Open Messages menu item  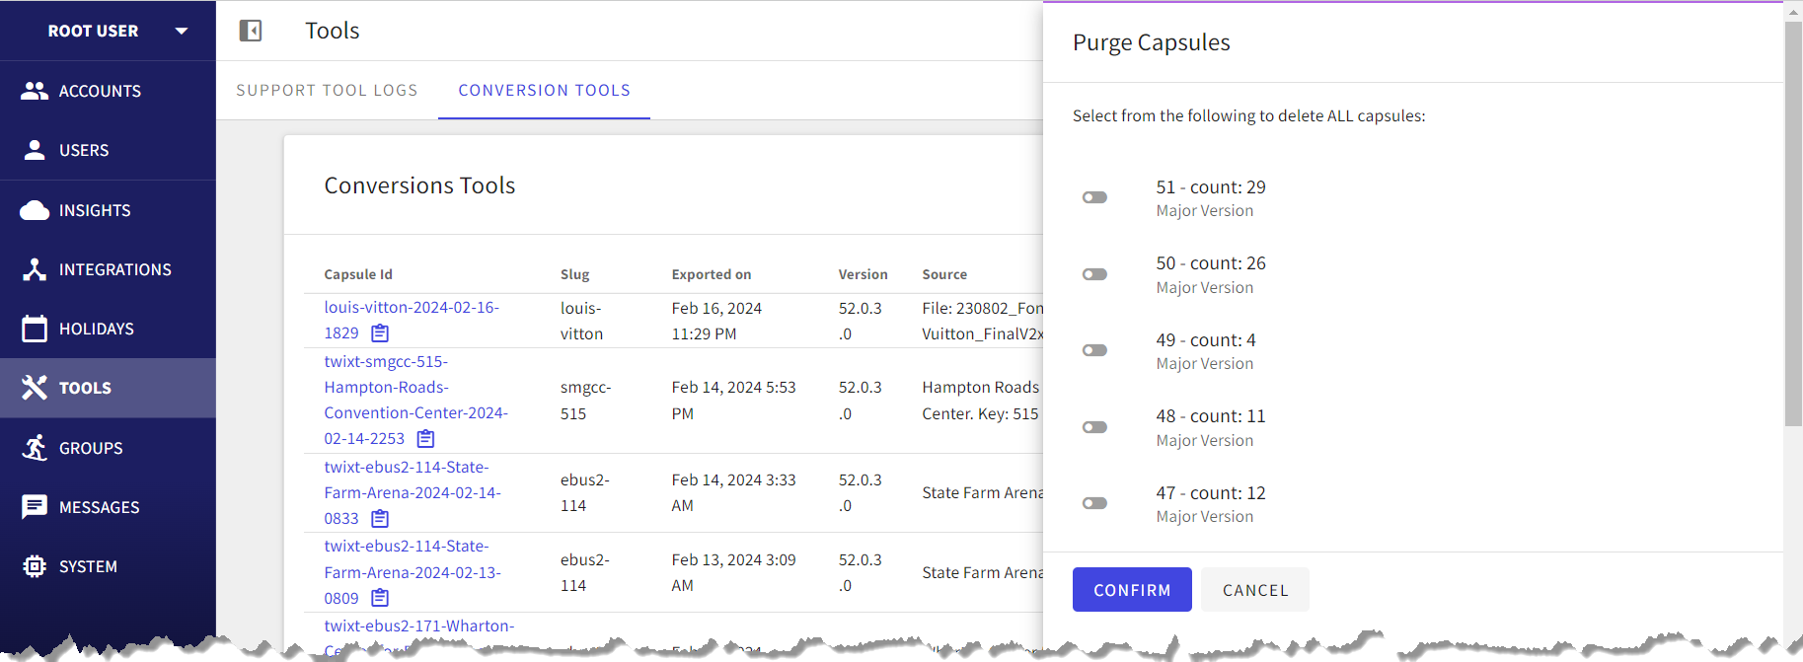click(x=108, y=507)
